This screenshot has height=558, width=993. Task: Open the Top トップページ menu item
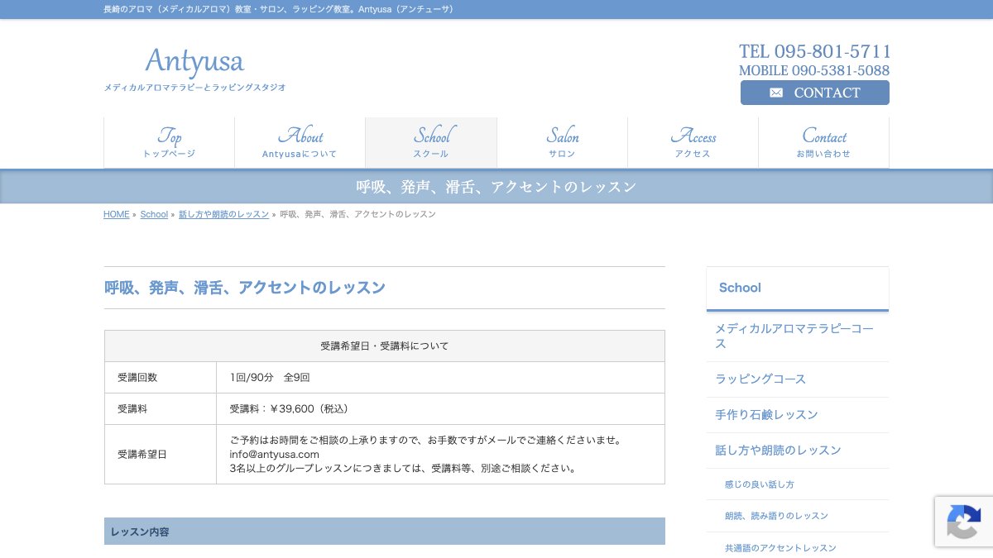point(170,142)
